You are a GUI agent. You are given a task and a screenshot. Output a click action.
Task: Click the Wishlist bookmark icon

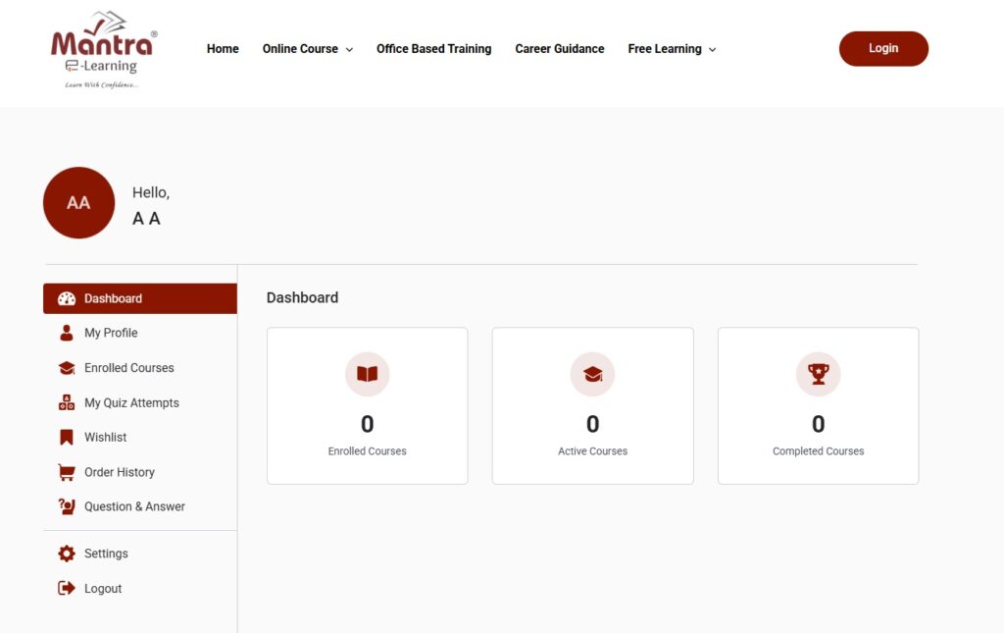coord(67,438)
